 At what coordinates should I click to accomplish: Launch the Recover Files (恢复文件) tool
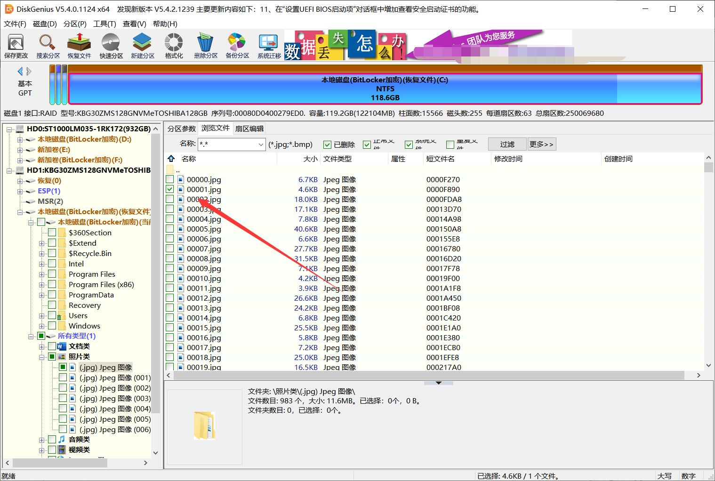click(x=79, y=46)
